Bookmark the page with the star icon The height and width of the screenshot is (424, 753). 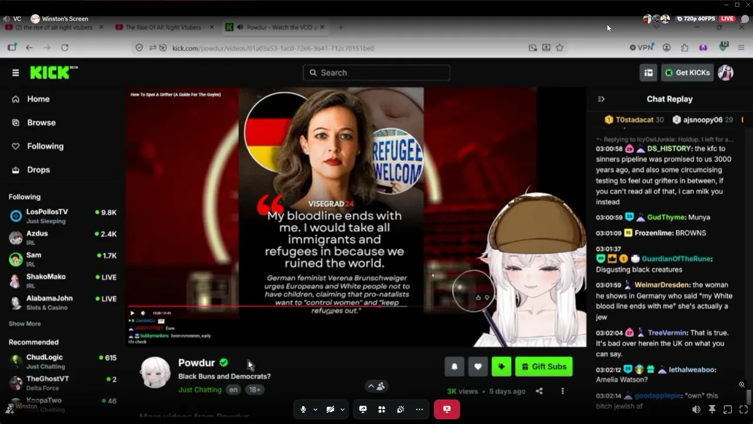pyautogui.click(x=559, y=48)
